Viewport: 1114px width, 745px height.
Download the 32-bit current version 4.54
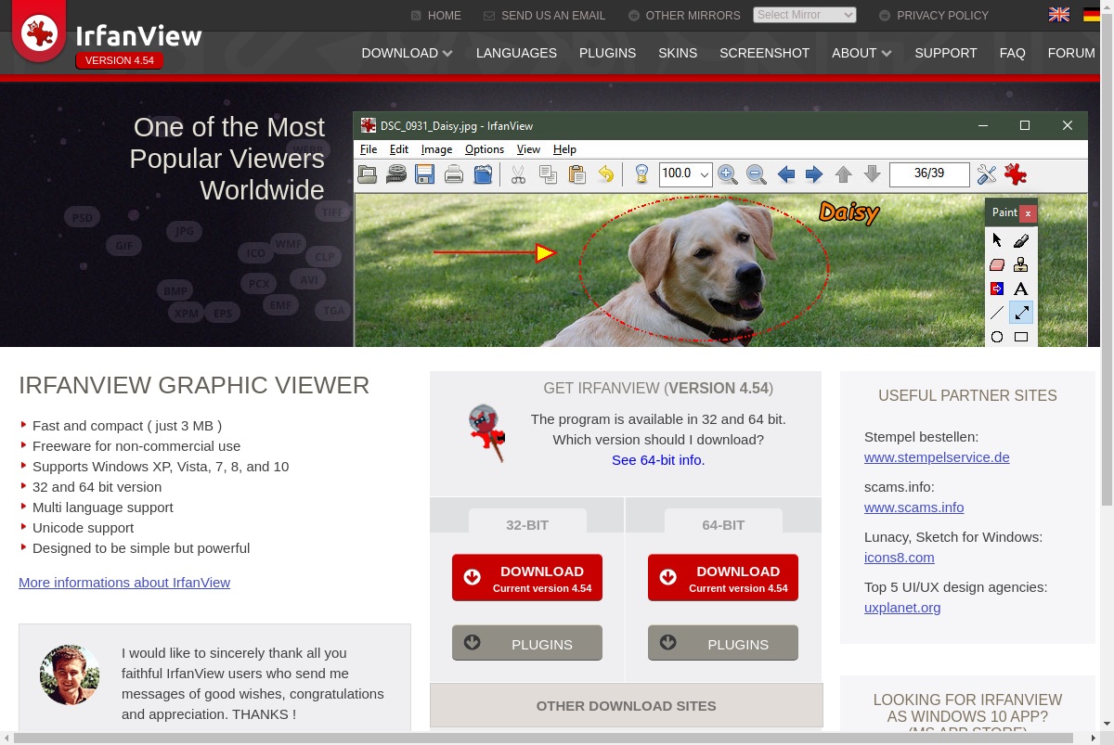pos(527,578)
